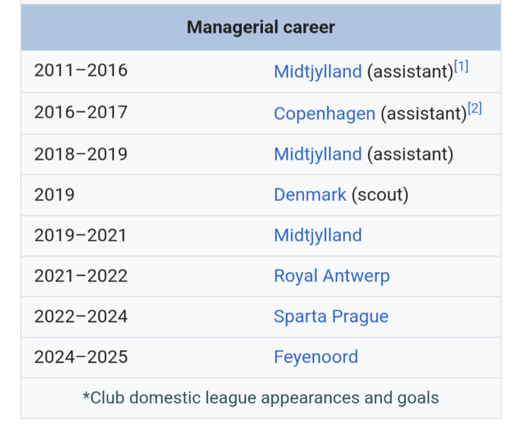Click the 2016–2017 years cell
Image resolution: width=521 pixels, height=442 pixels.
click(81, 112)
